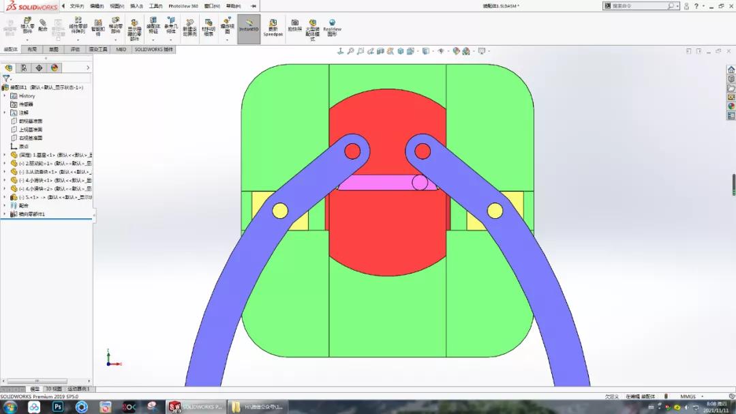Click the Take Snapshot (抓快照) icon
Image resolution: width=736 pixels, height=414 pixels.
tap(296, 29)
